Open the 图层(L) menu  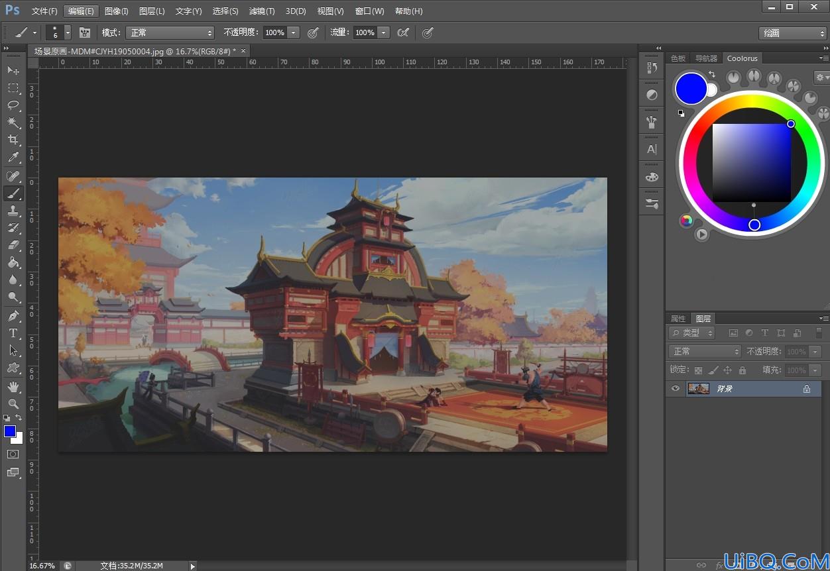pyautogui.click(x=152, y=11)
